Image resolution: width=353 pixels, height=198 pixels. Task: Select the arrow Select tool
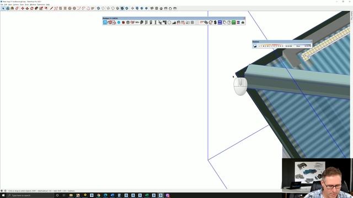[3, 8]
